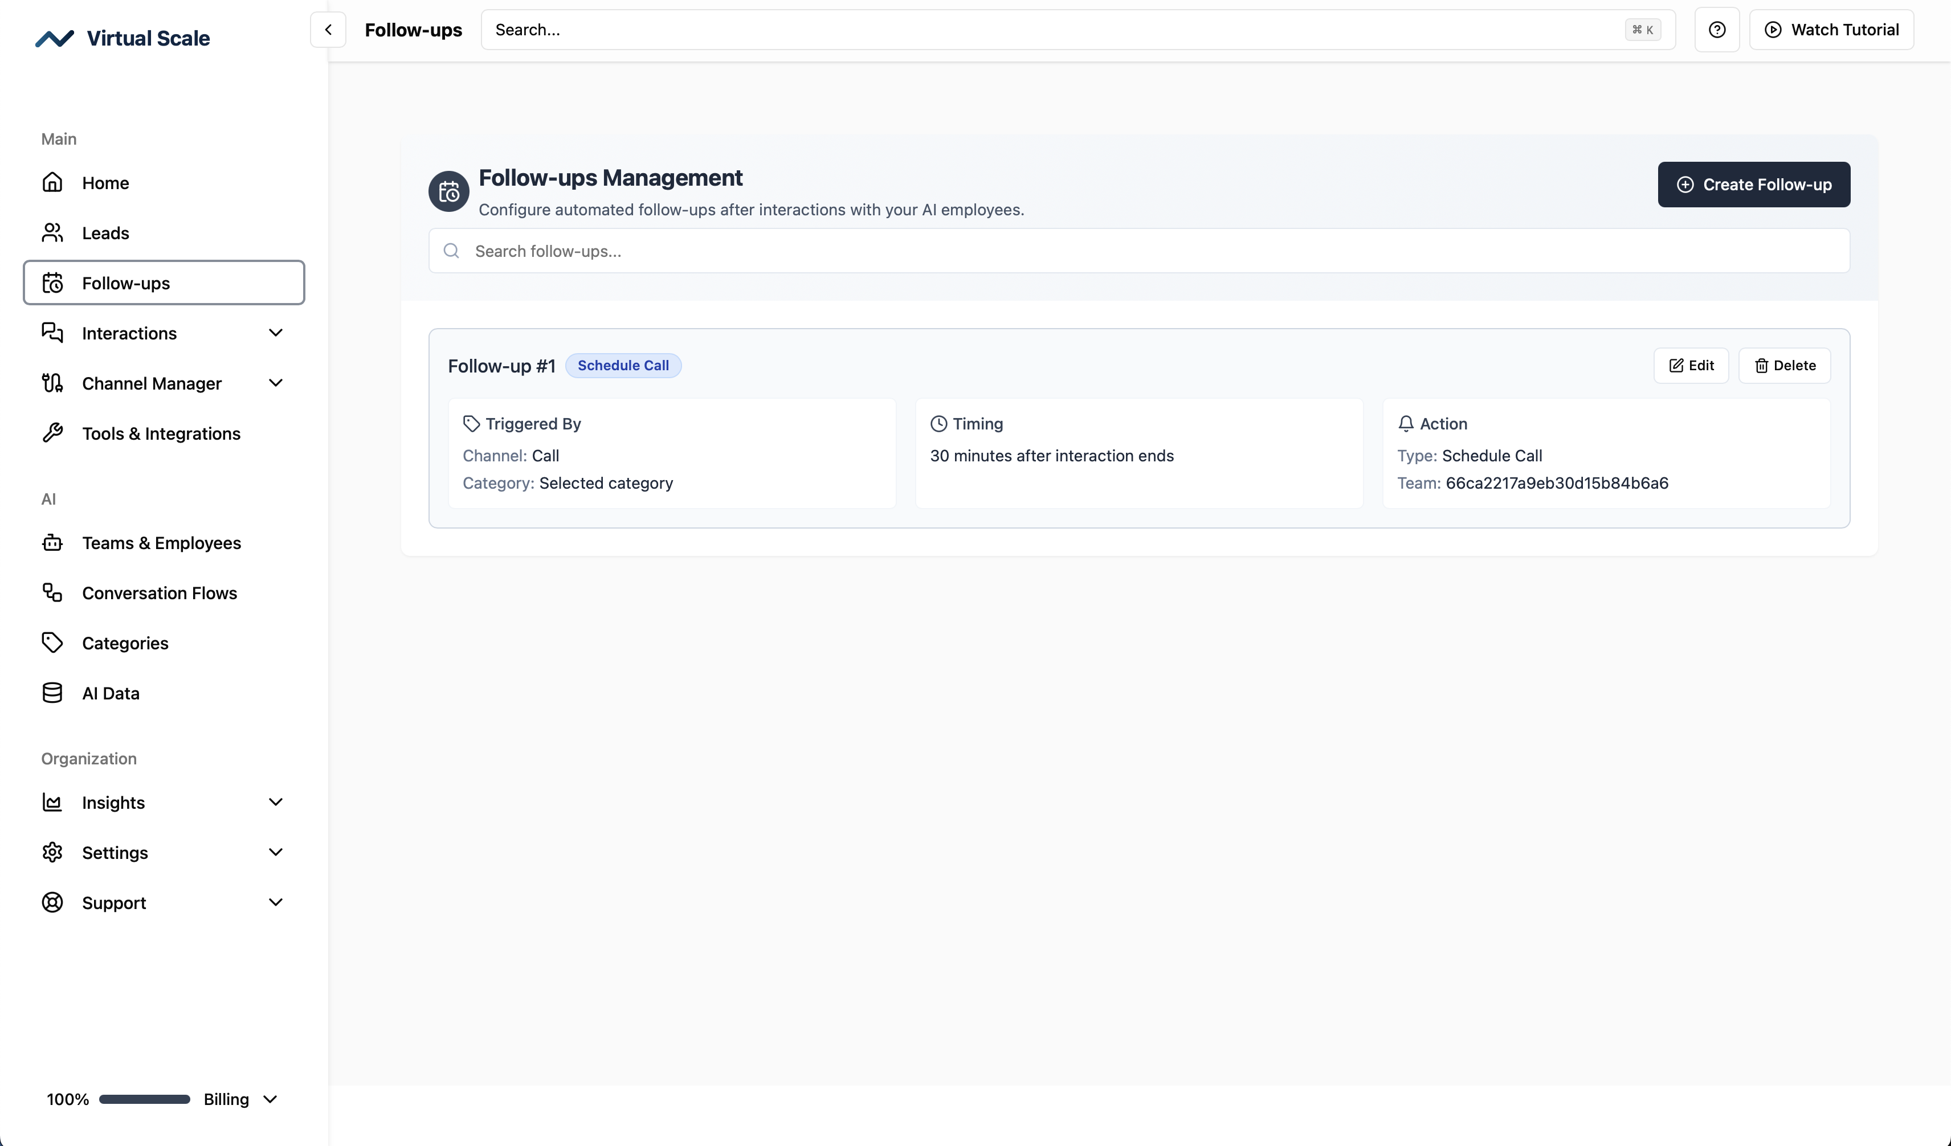The image size is (1951, 1146).
Task: Delete Follow-up #1
Action: point(1784,365)
